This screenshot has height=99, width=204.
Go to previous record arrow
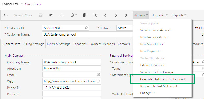[x=105, y=15]
